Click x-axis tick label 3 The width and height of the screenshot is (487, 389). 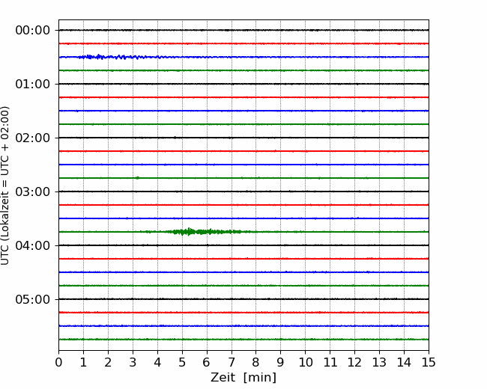pyautogui.click(x=133, y=362)
